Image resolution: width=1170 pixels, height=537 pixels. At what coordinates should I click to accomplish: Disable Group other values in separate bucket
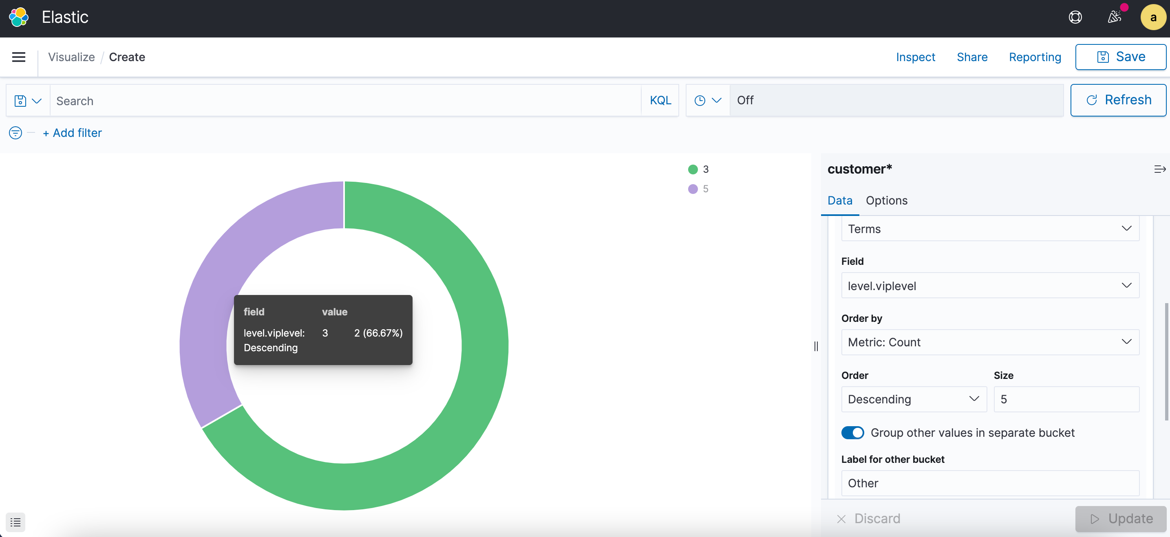point(852,433)
